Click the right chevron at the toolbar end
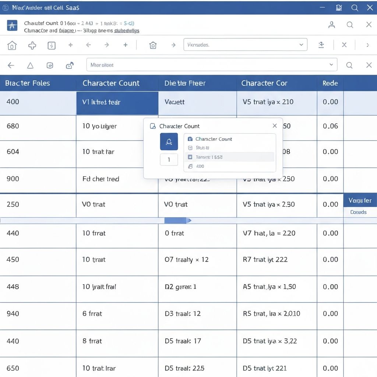Image resolution: width=377 pixels, height=377 pixels. (367, 45)
